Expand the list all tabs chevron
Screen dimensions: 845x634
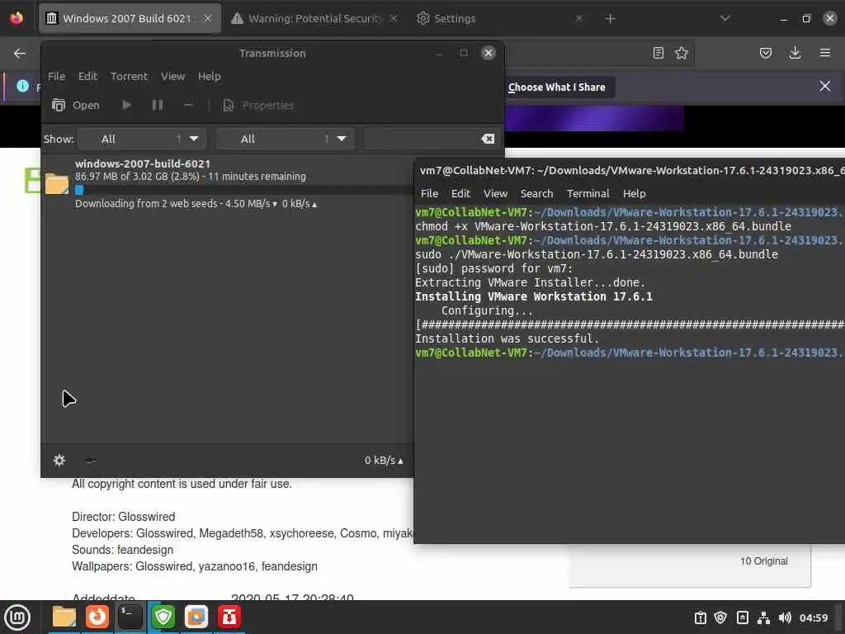click(x=725, y=18)
